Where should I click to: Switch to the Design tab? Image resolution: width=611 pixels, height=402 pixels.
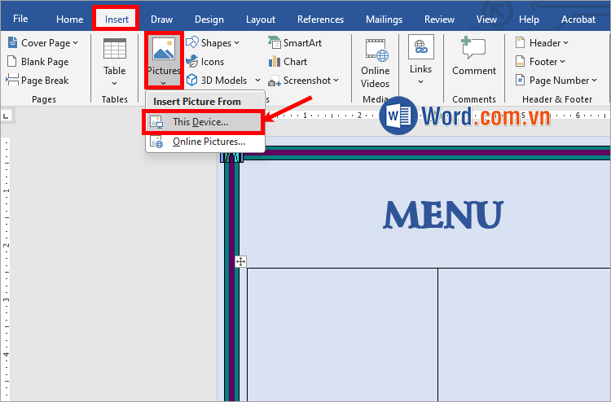209,19
